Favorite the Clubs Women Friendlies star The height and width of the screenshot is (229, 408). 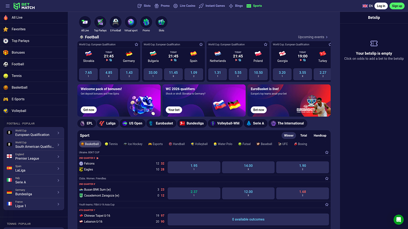click(327, 178)
